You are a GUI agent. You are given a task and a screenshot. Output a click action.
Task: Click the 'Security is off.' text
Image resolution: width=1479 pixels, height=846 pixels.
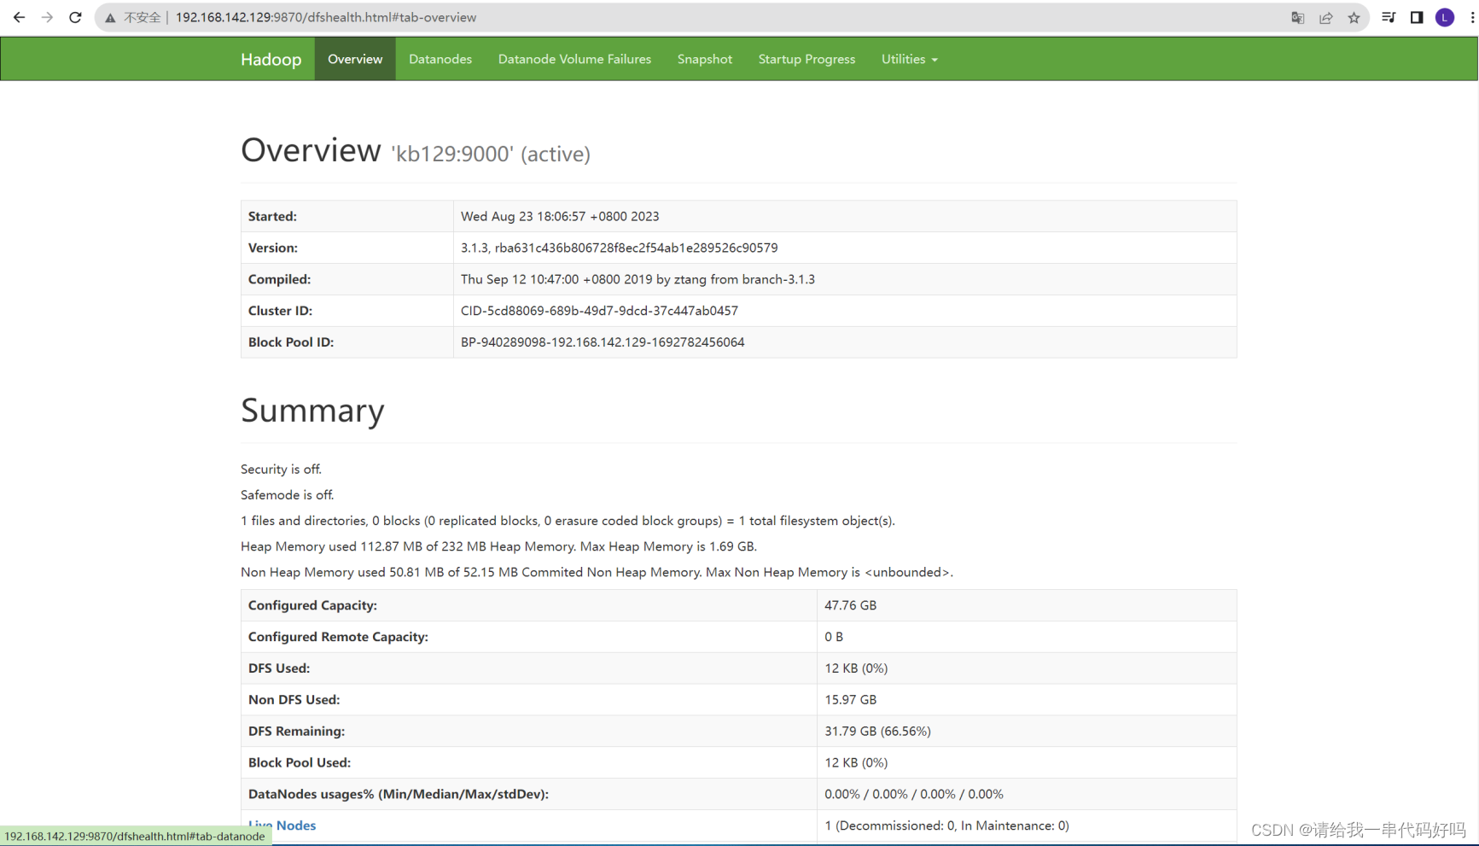point(281,470)
